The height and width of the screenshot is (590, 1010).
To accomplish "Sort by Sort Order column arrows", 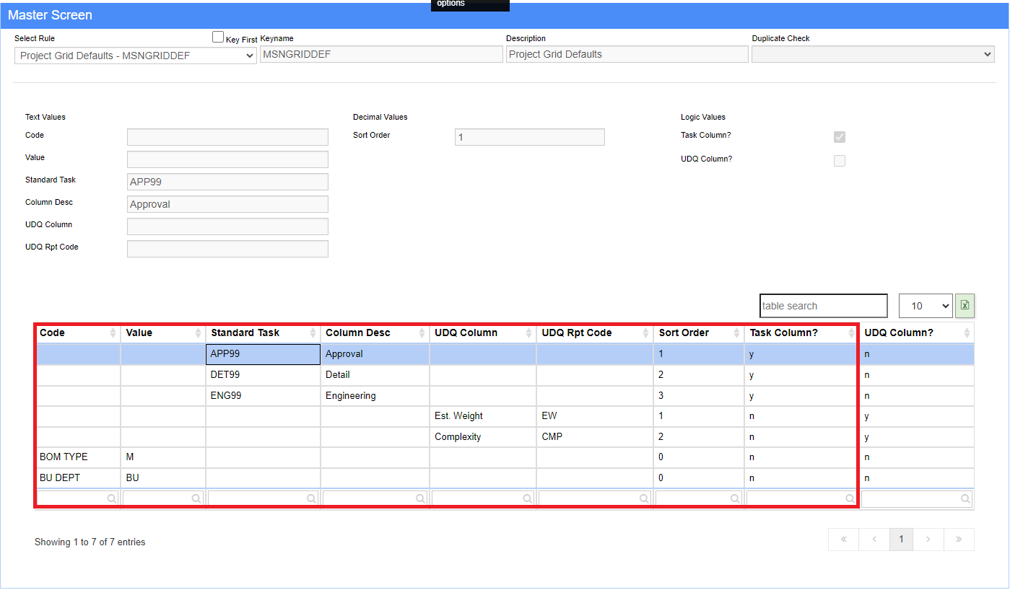I will 736,333.
